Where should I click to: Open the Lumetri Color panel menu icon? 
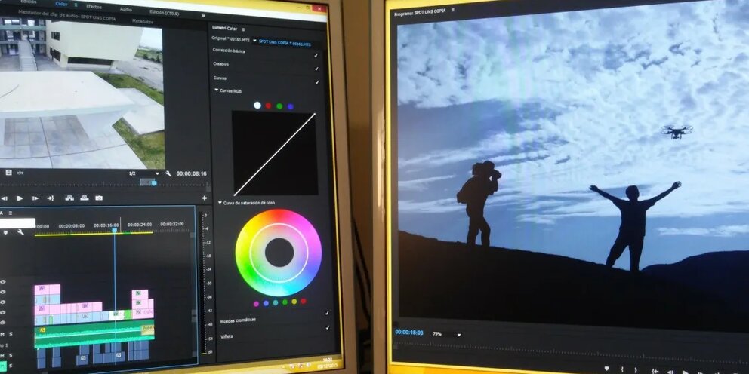243,29
